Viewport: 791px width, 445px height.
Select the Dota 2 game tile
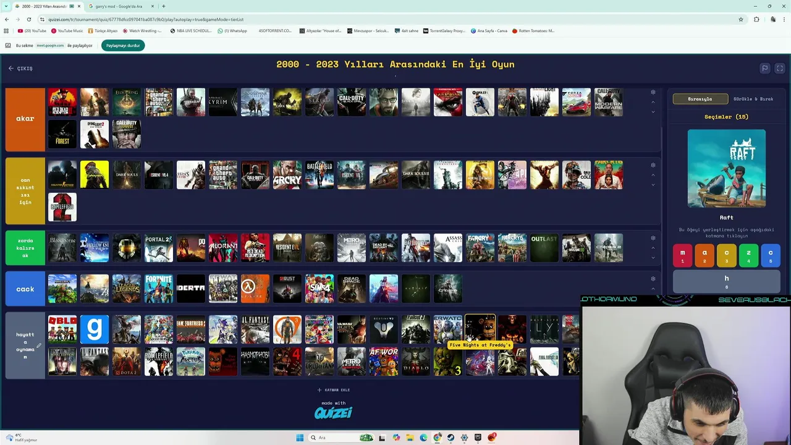[x=127, y=362]
